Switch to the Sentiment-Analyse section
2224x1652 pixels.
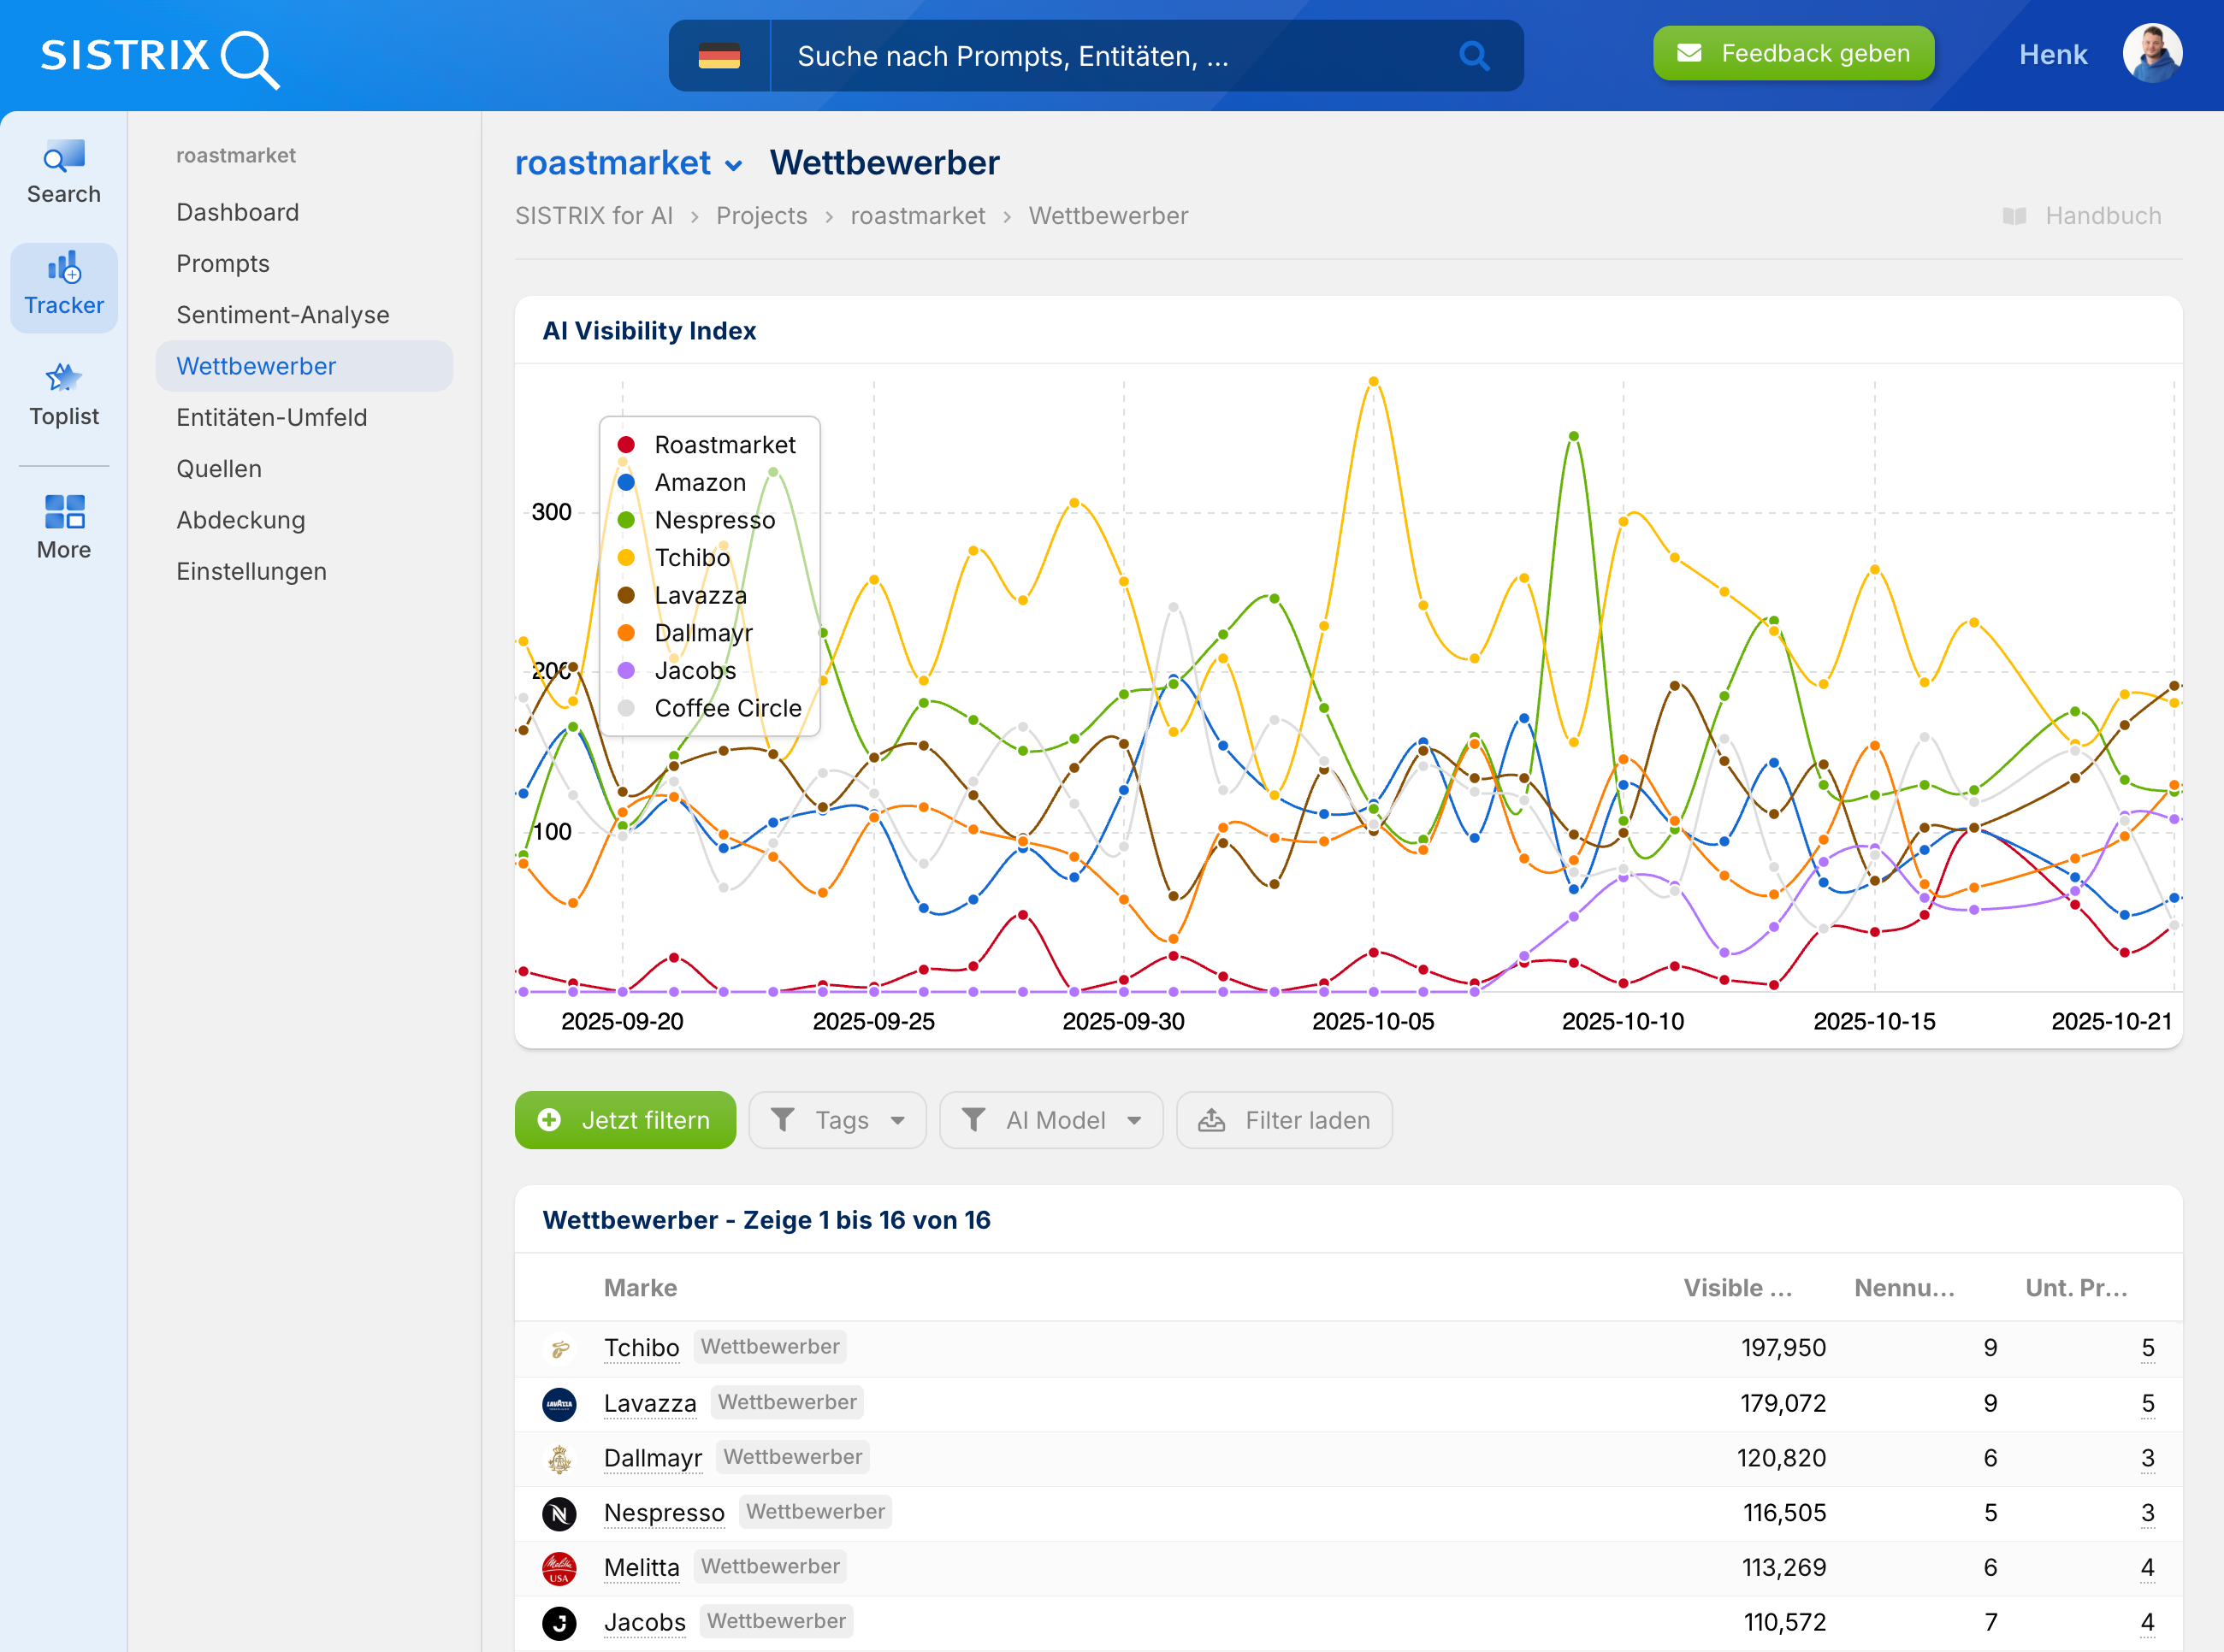coord(283,314)
